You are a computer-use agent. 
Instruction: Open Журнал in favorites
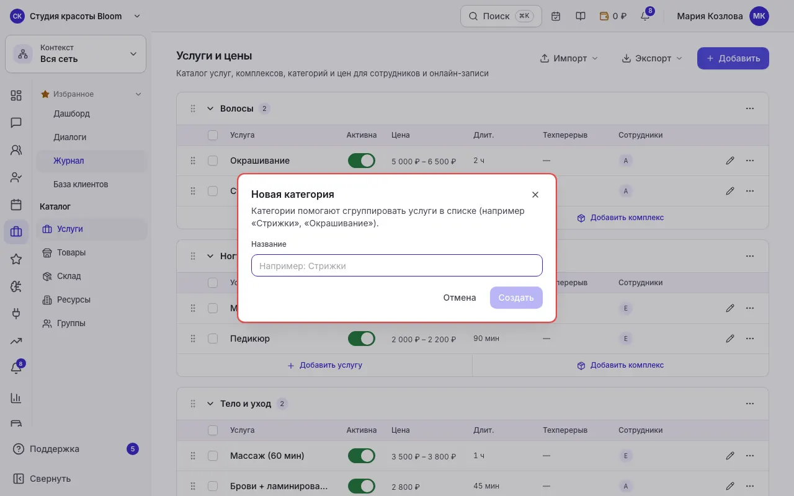(x=92, y=161)
